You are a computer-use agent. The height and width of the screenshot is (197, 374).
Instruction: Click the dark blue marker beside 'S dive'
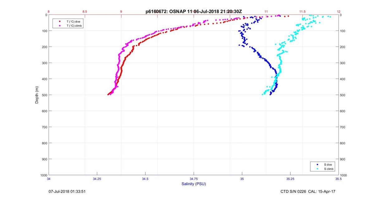pos(317,165)
